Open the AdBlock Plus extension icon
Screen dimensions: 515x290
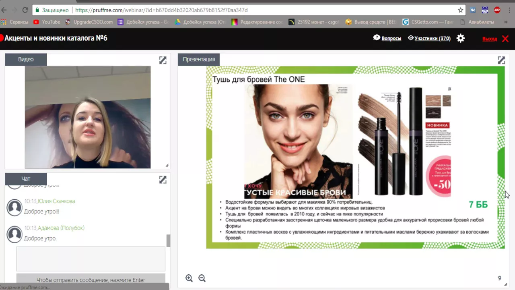[497, 10]
